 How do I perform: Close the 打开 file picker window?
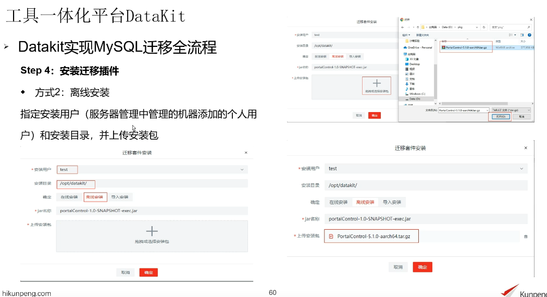531,20
